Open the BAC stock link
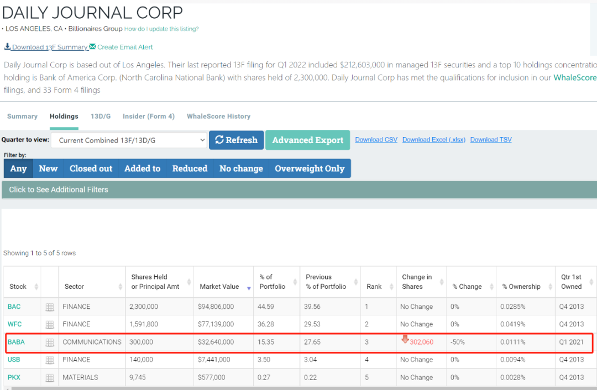Viewport: 597px width, 390px height. (x=14, y=307)
